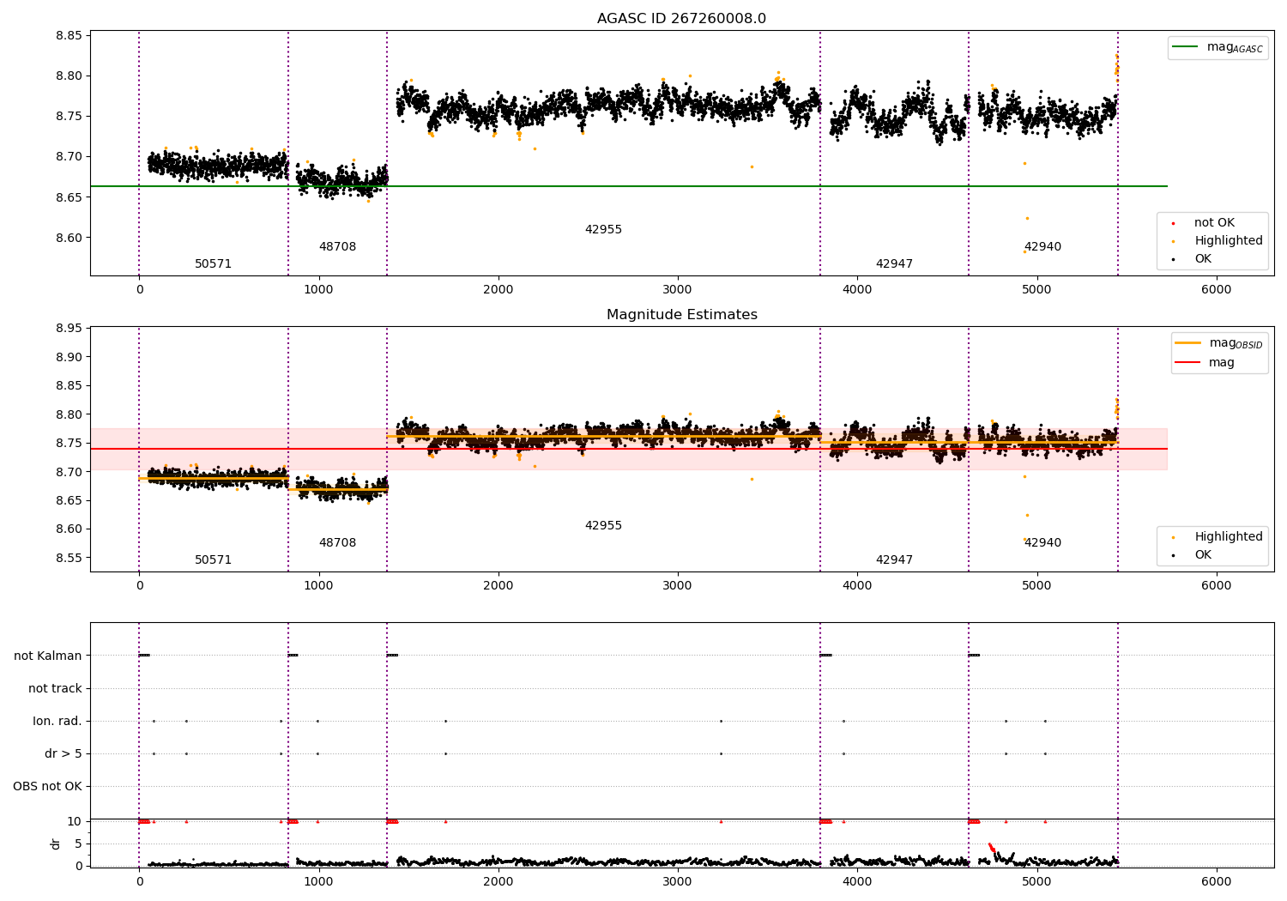Click obsid label 42947 in AGASC ID plot
Viewport: 1287px width, 901px height.
click(x=894, y=264)
